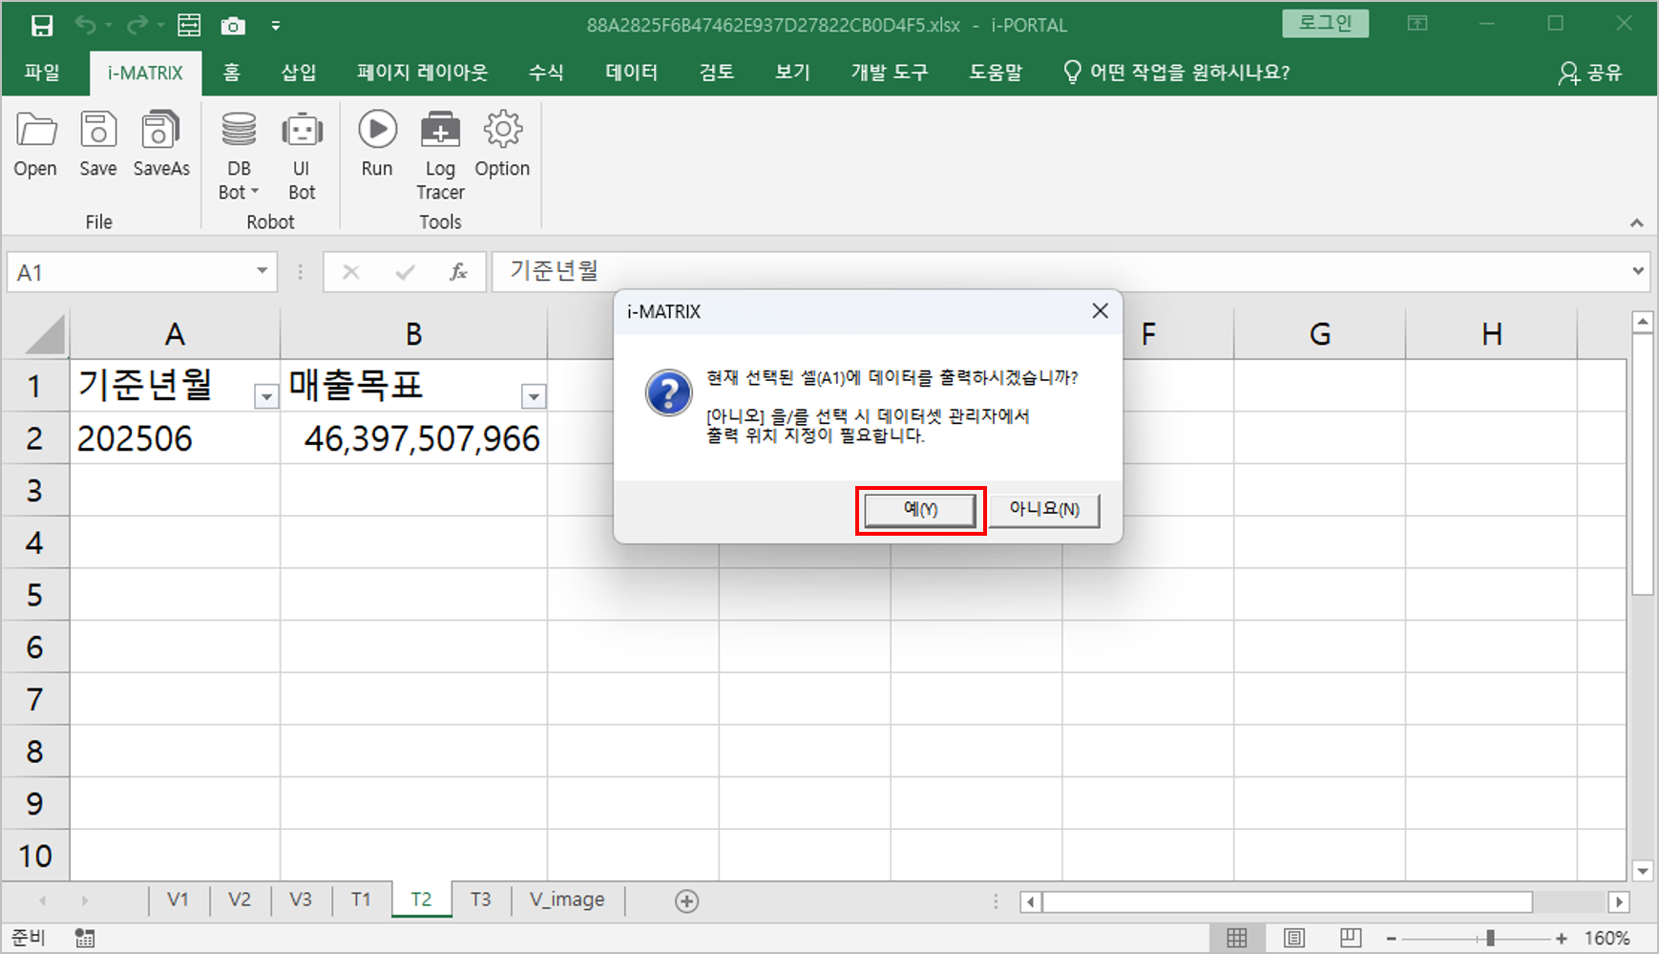1659x954 pixels.
Task: Switch to the T3 worksheet tab
Action: [x=480, y=900]
